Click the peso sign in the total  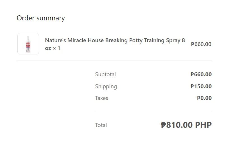pyautogui.click(x=163, y=125)
